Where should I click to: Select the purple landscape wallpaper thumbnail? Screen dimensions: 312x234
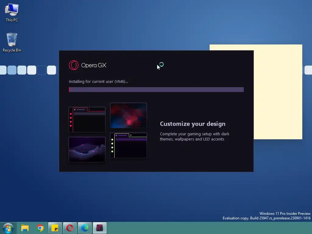click(87, 149)
